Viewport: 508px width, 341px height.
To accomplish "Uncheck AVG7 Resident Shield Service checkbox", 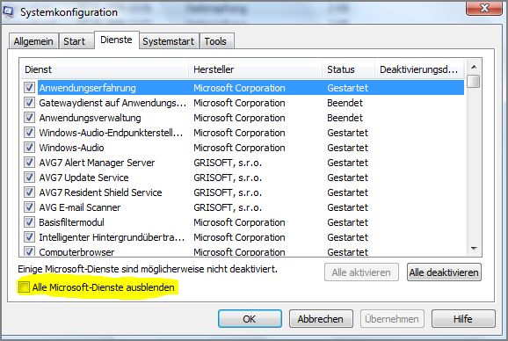I will click(30, 192).
